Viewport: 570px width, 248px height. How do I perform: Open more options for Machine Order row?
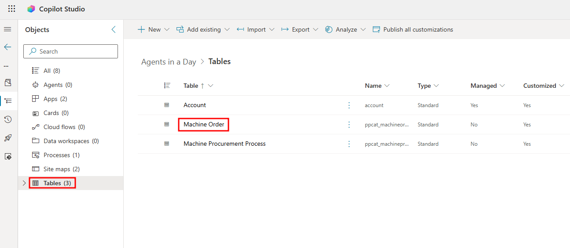(x=349, y=125)
